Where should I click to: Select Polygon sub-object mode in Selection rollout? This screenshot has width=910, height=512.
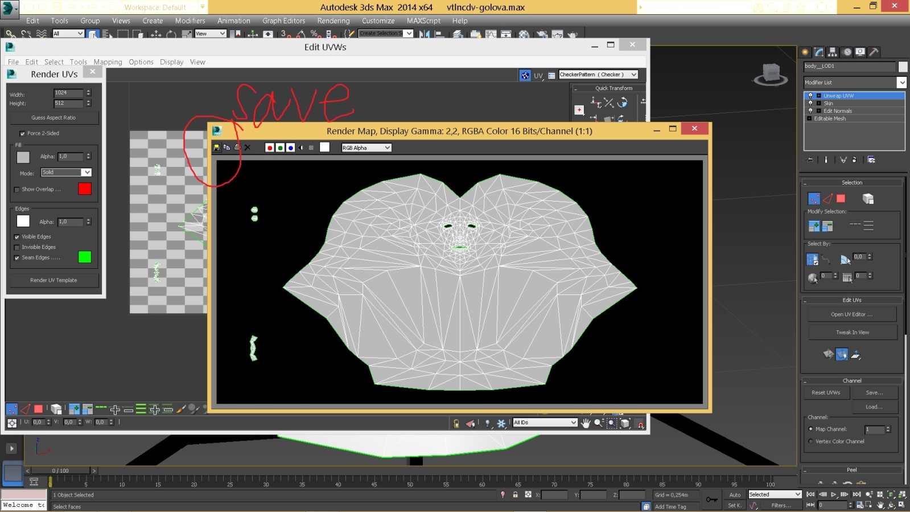841,199
